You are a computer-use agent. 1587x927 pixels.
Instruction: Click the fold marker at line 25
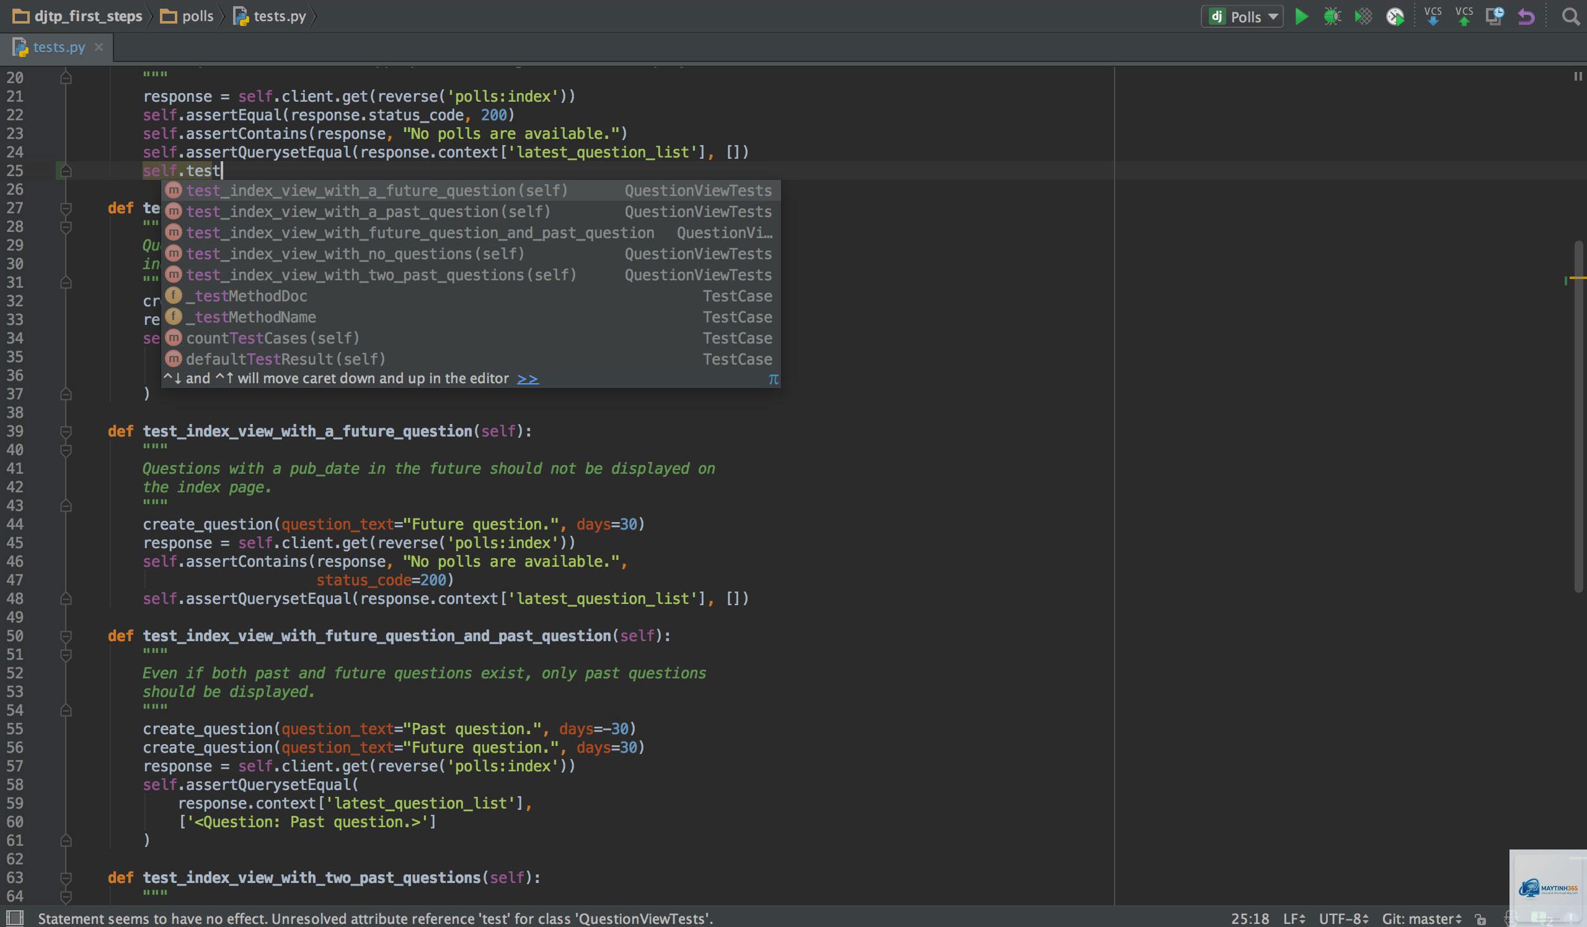click(x=66, y=171)
